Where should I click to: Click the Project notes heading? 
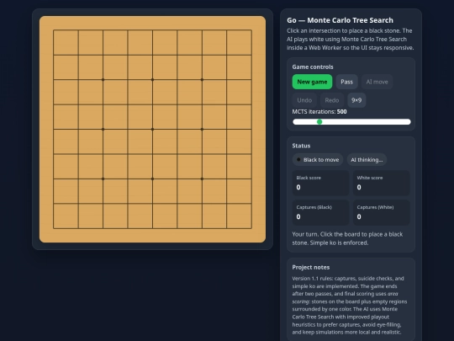(311, 268)
